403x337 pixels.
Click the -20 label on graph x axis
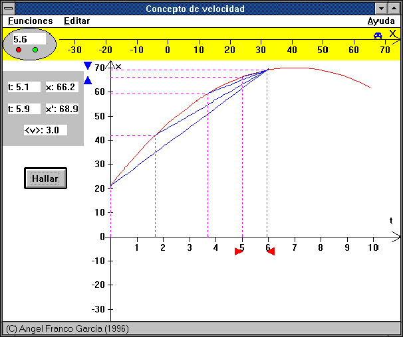pyautogui.click(x=98, y=285)
